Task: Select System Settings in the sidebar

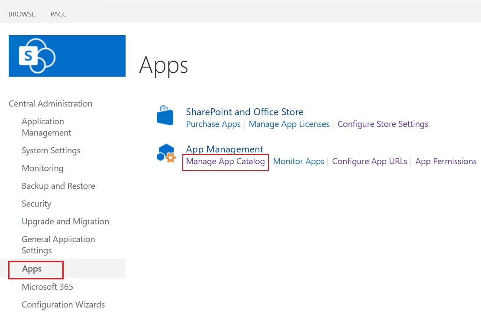Action: [x=51, y=150]
